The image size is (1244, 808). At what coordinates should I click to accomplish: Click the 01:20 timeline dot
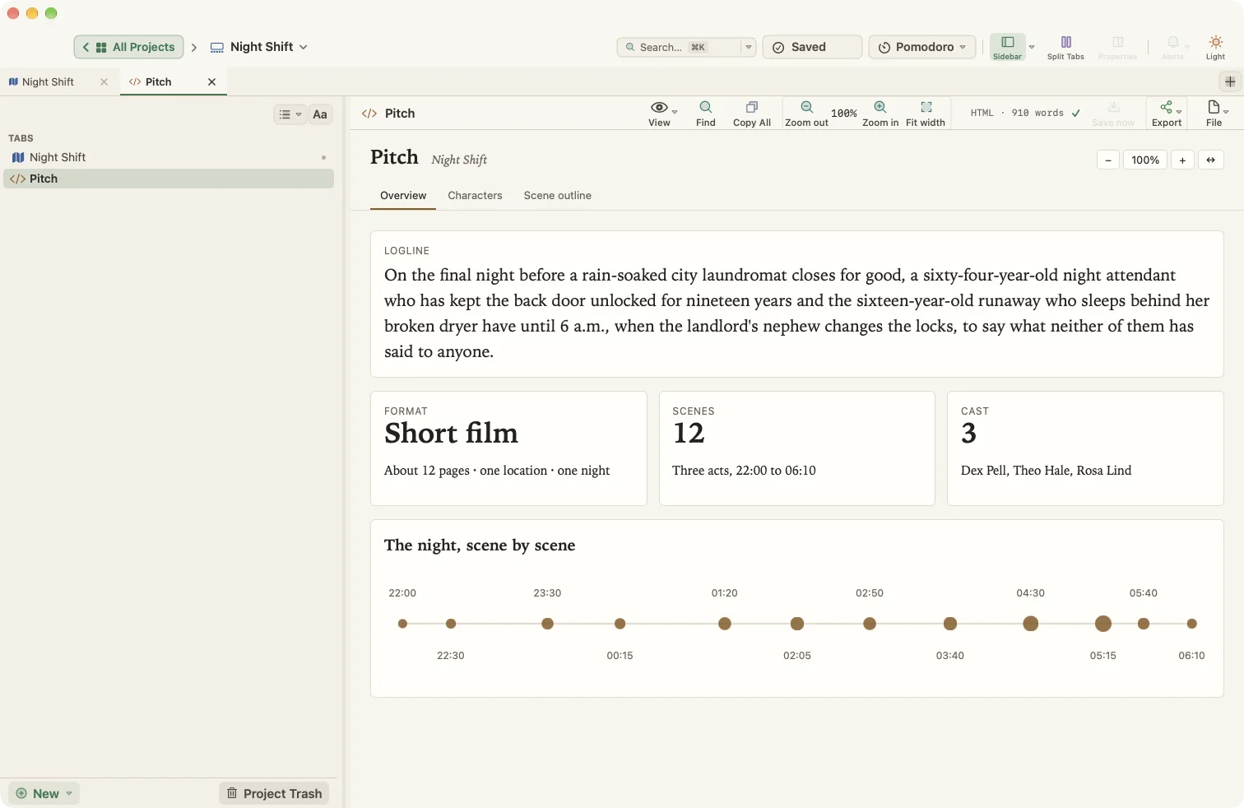[724, 624]
